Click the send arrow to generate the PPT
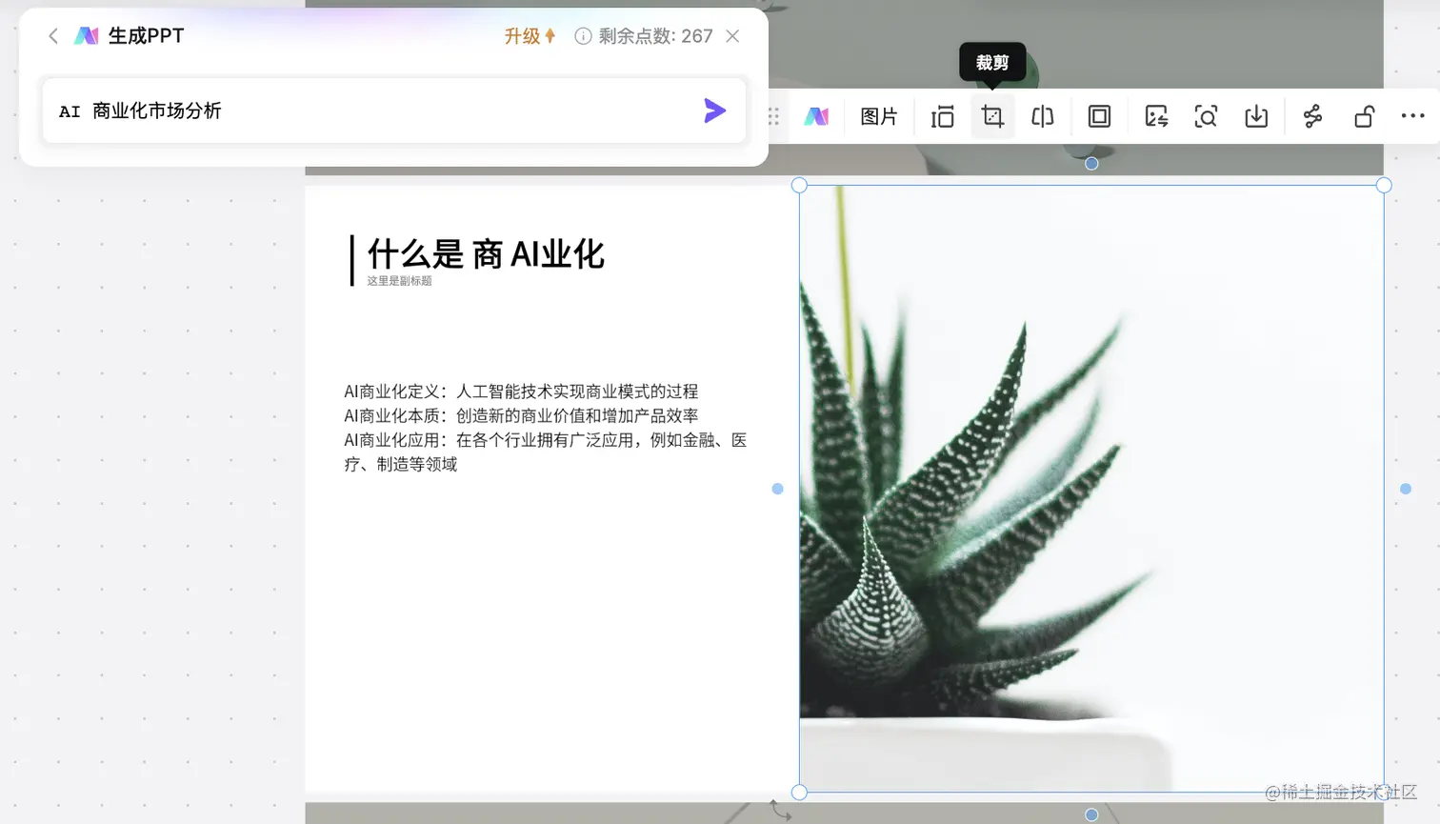1440x824 pixels. pyautogui.click(x=714, y=111)
